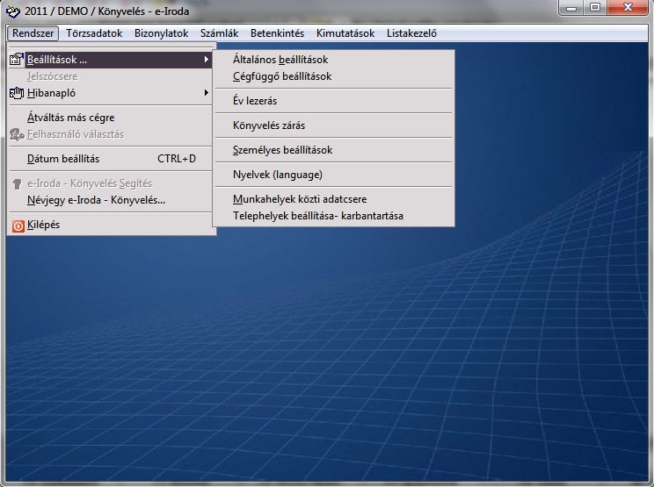Open the Törzsadatok menu
Image resolution: width=654 pixels, height=487 pixels.
(94, 33)
